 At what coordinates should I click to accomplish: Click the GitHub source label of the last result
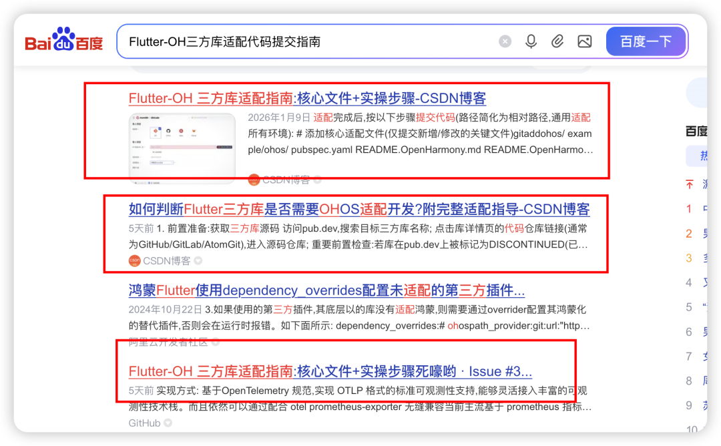click(144, 423)
